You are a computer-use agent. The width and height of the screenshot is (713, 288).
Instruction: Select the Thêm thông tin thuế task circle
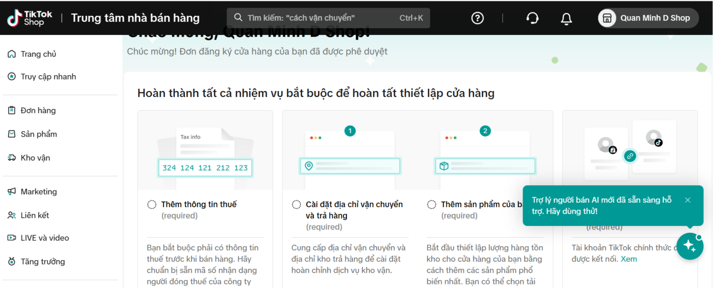point(152,205)
